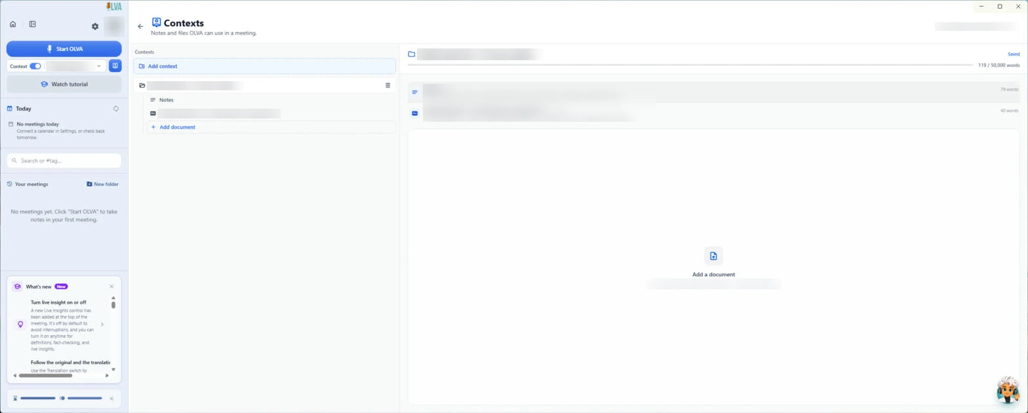Click What's new horizontal scroll left arrow
This screenshot has height=413, width=1028.
15,376
